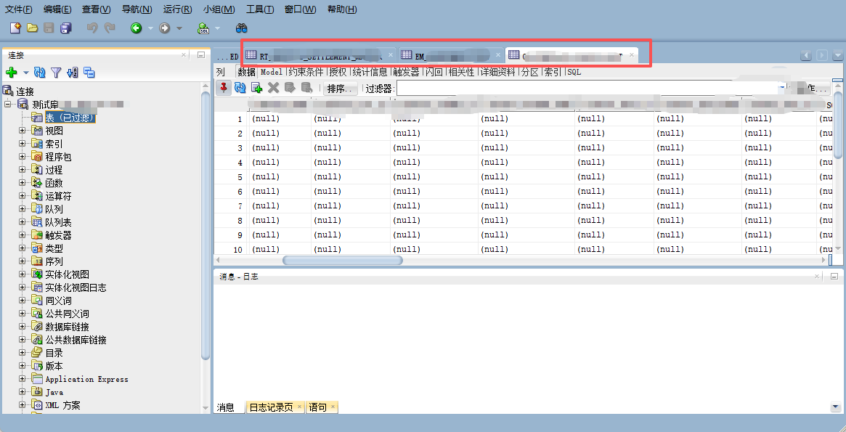The image size is (846, 432).
Task: Insert a new row in data grid
Action: (x=257, y=88)
